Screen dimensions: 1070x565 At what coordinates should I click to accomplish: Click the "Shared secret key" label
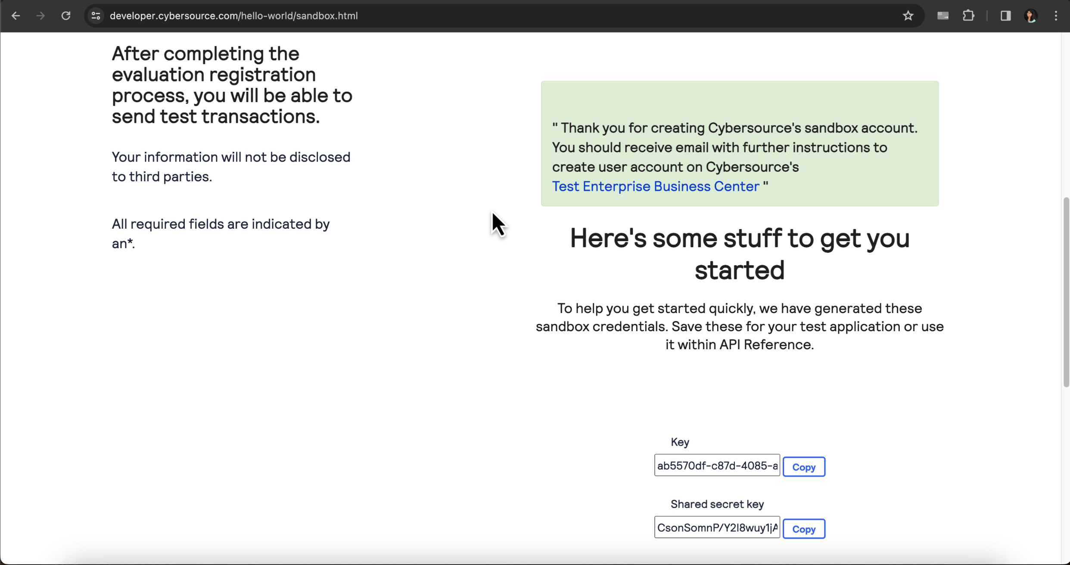click(x=717, y=504)
